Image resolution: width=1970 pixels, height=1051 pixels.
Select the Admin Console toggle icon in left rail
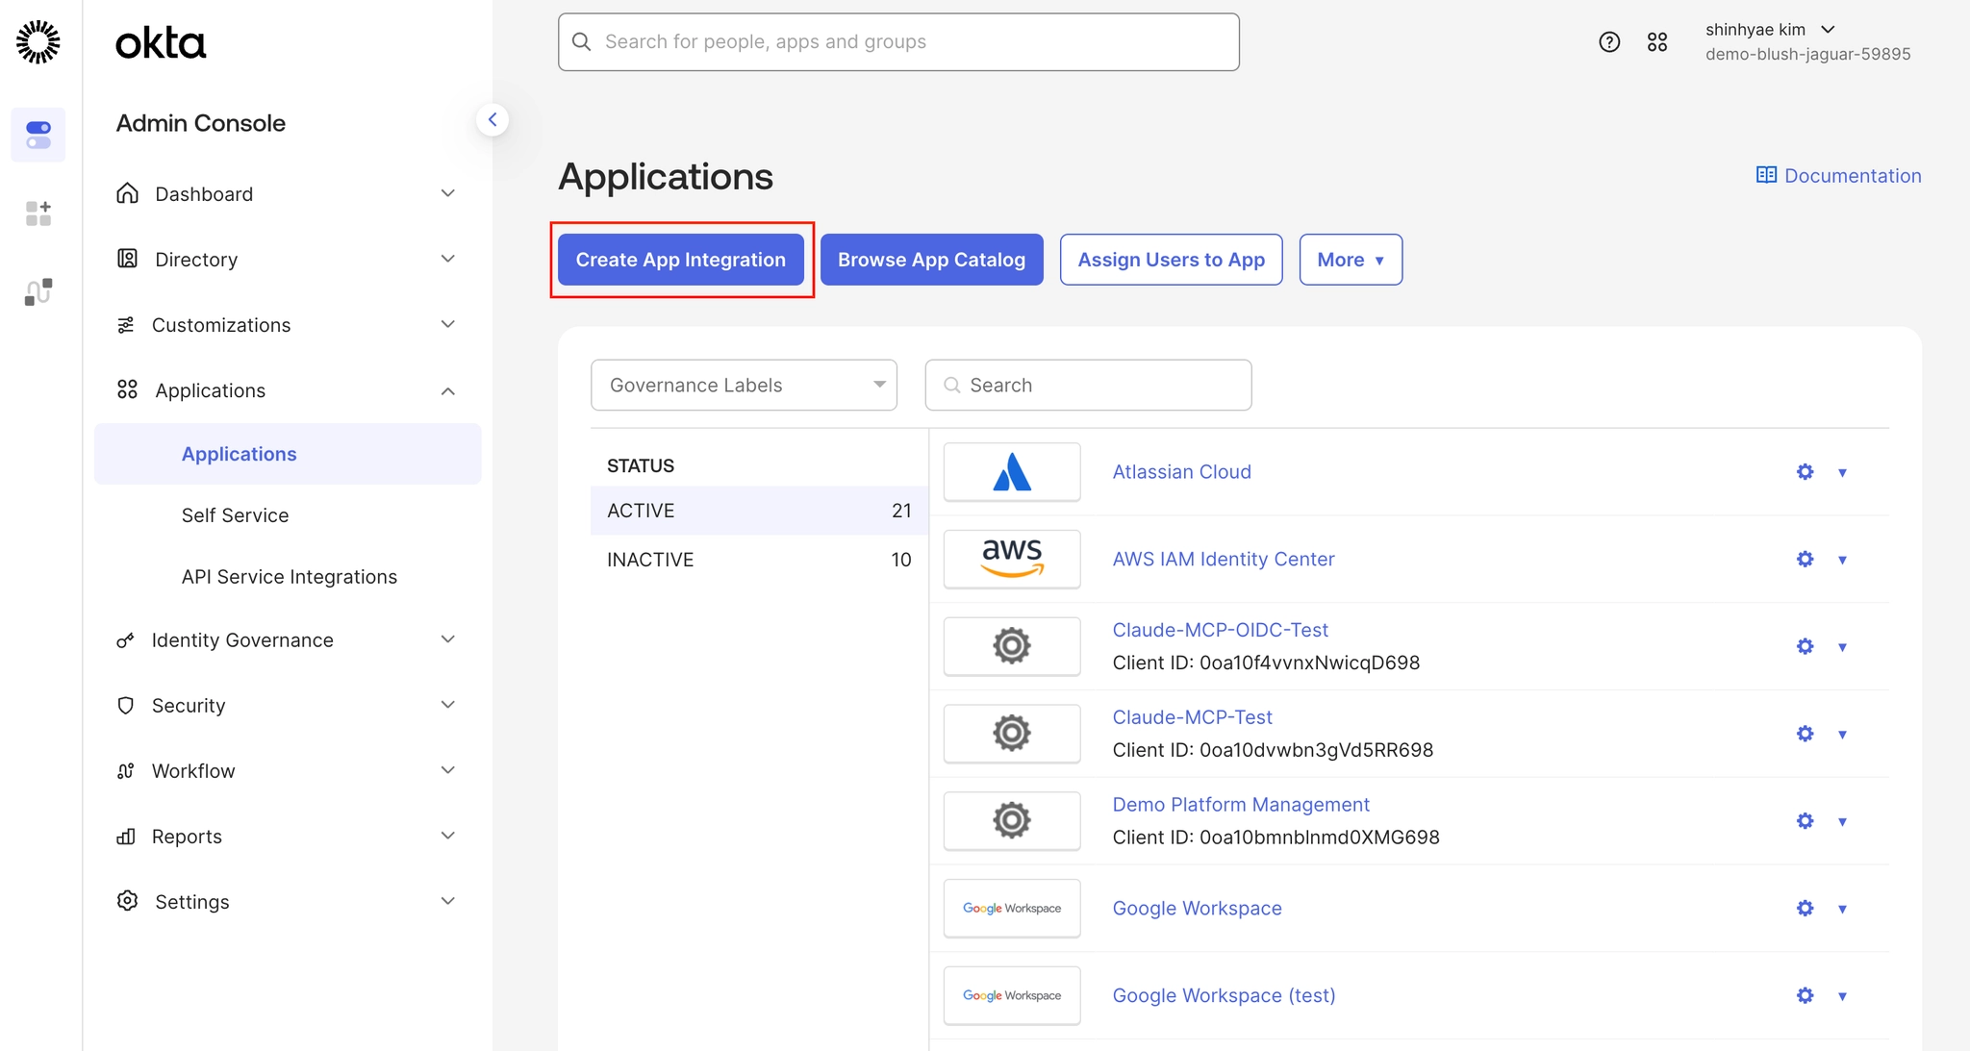pyautogui.click(x=38, y=135)
